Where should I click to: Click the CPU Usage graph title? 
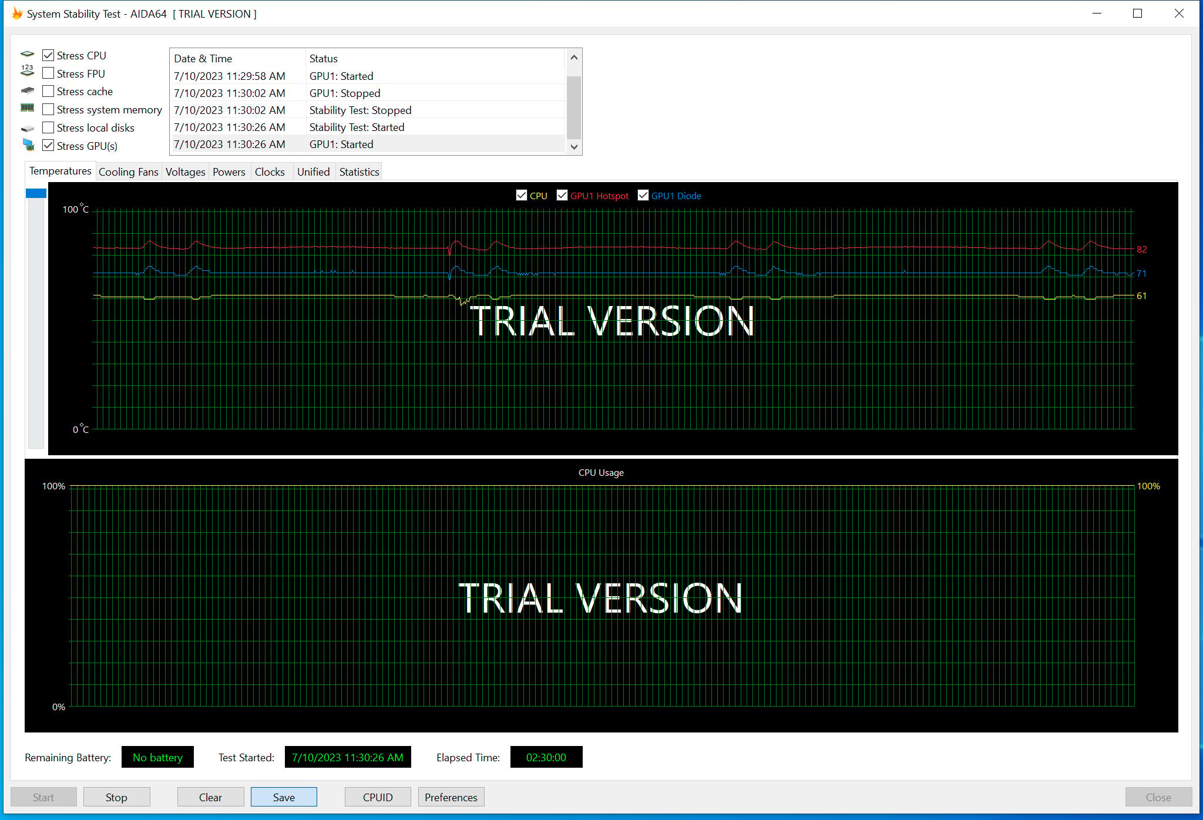[x=601, y=472]
